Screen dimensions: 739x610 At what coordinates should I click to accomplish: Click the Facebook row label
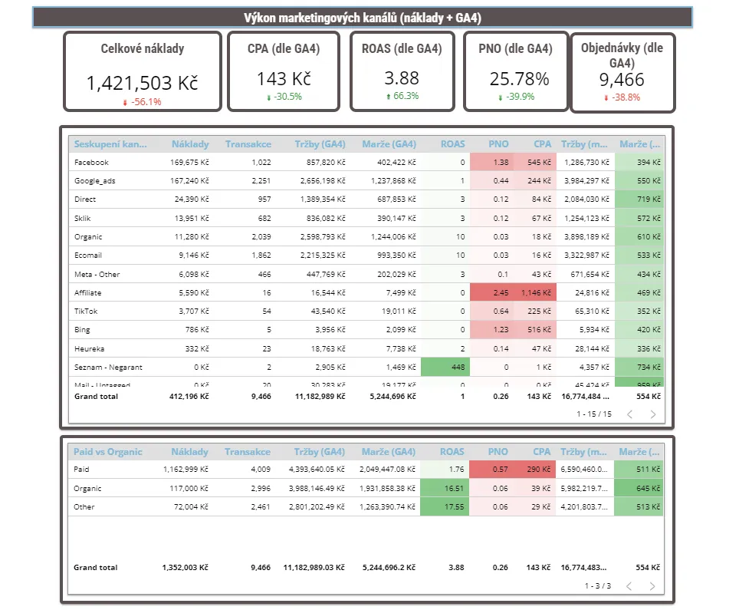91,163
